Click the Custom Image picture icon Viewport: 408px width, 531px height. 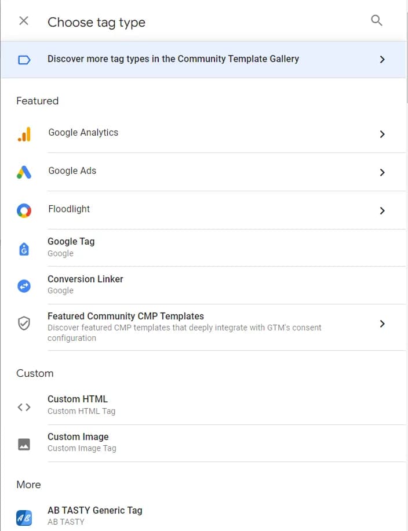[x=24, y=444]
